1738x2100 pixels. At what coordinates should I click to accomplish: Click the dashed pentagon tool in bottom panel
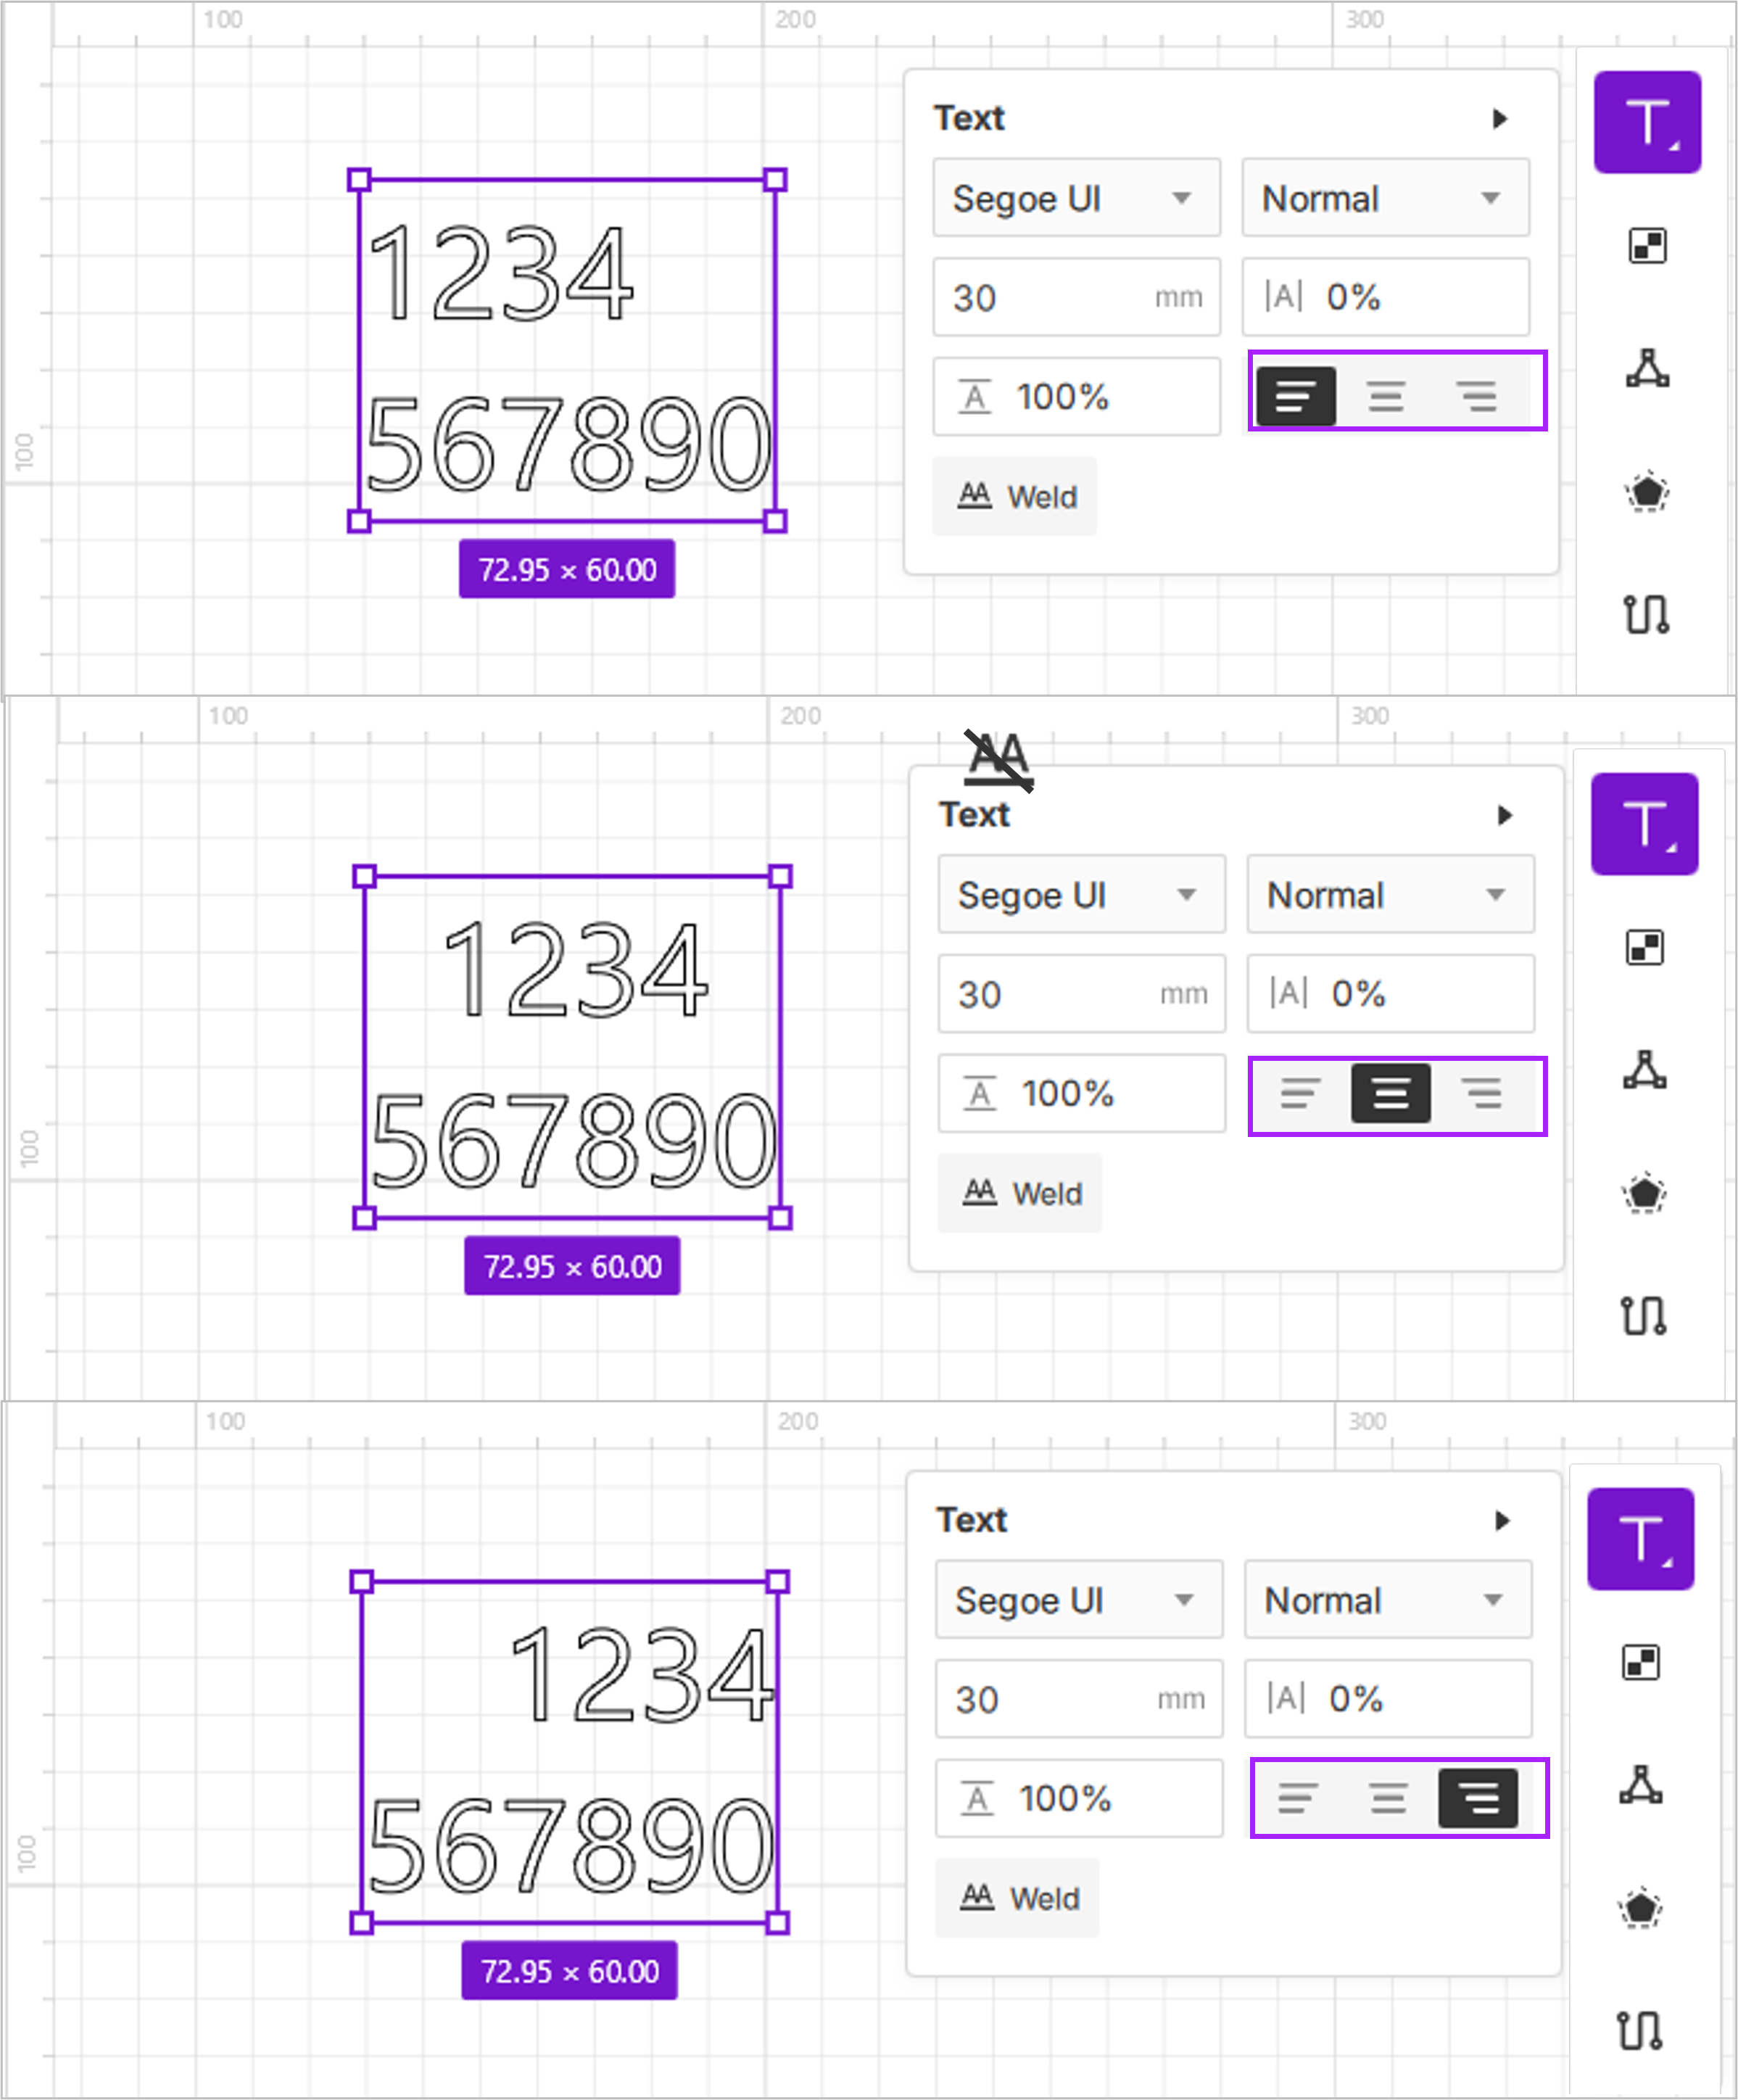pyautogui.click(x=1641, y=1909)
